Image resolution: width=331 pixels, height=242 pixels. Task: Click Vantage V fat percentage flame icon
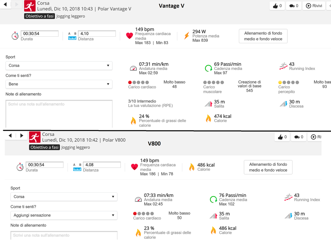pos(134,121)
